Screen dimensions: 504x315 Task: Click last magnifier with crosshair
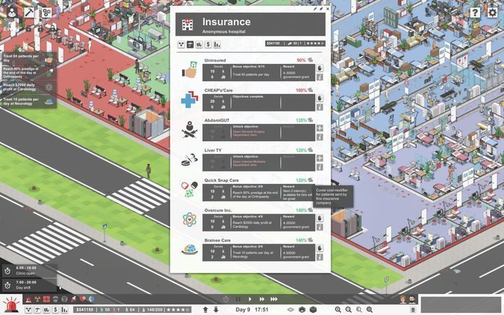point(370,309)
